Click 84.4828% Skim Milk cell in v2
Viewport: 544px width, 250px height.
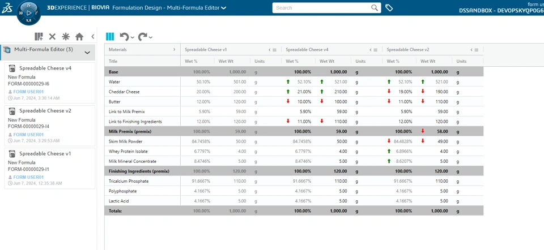[403, 141]
